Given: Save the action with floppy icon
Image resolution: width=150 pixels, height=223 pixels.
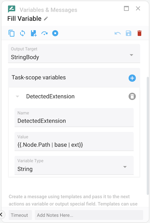Looking at the screenshot, I should pos(129,33).
